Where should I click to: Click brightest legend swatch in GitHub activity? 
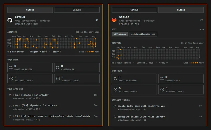pyautogui.click(x=93, y=52)
